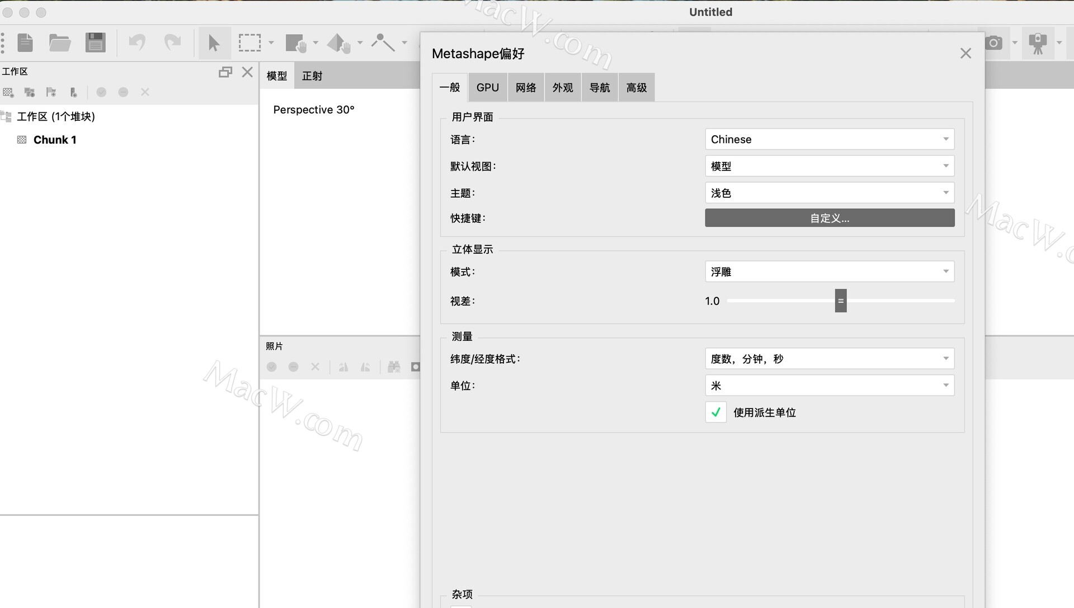Click Add marker flag icon in workspace
1074x608 pixels.
[51, 92]
